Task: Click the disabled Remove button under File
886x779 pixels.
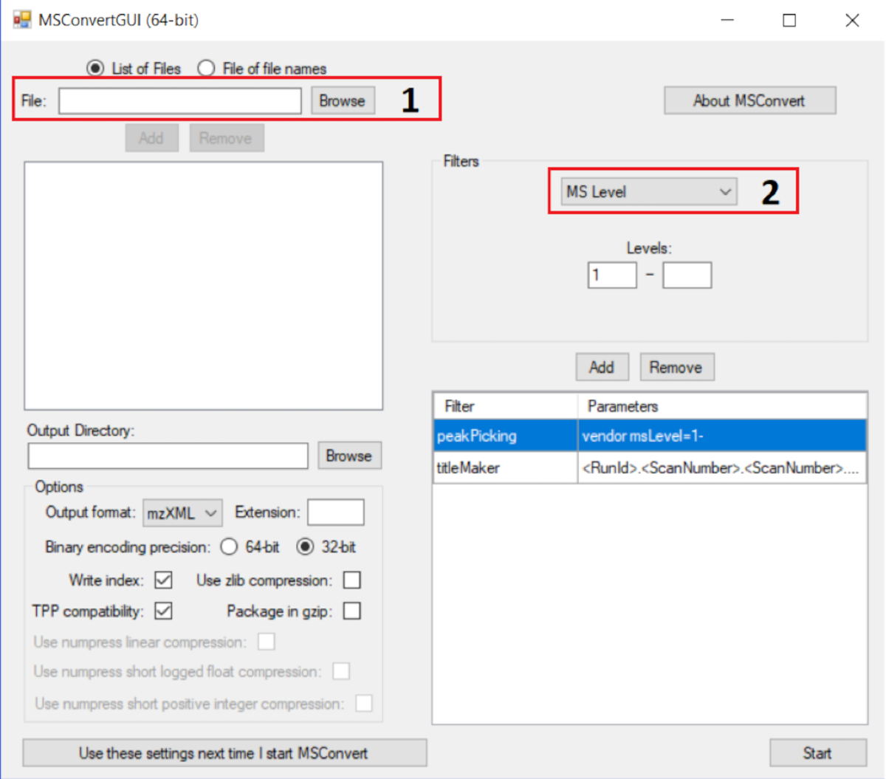Action: tap(226, 138)
